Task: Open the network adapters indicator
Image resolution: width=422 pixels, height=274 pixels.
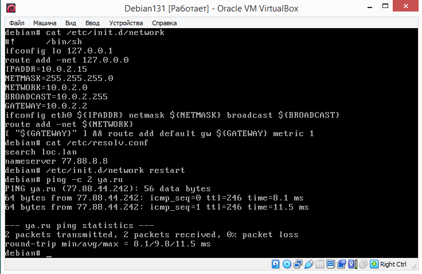Action: [x=297, y=264]
